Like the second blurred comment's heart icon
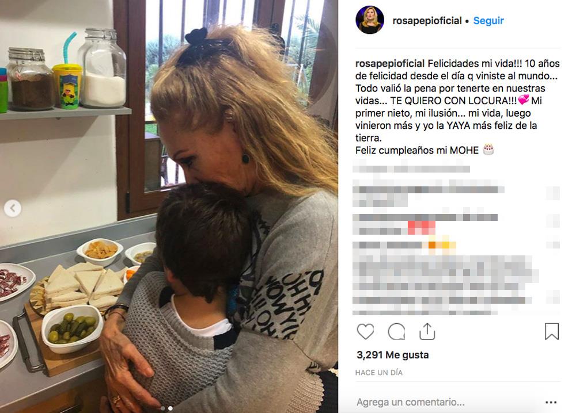The height and width of the screenshot is (413, 576). point(553,221)
